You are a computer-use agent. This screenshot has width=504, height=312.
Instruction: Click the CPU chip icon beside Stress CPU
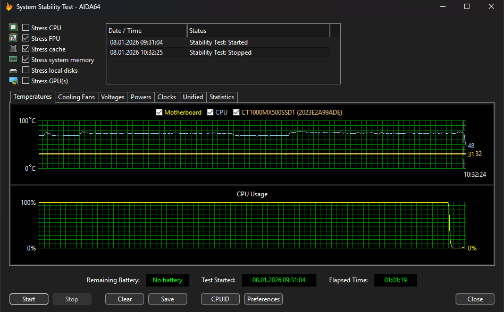[13, 28]
